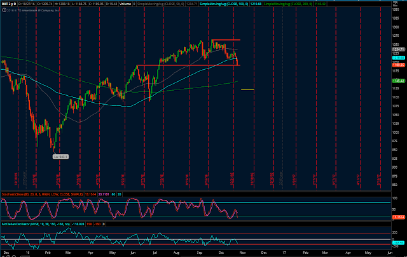This screenshot has width=407, height=257.
Task: Select SimpleMovingAvg (CLOSE, 100, 0) study label
Action: coord(223,4)
